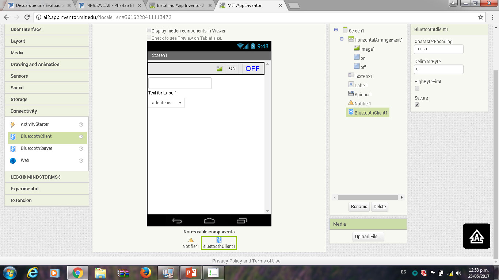
Task: Open Windows Start menu
Action: (x=10, y=273)
